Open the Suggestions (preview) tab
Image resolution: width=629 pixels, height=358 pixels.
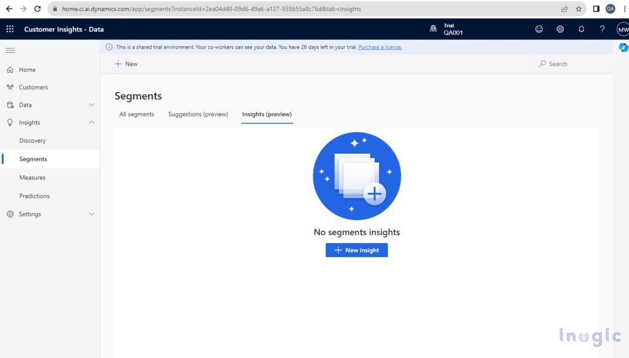coord(198,114)
